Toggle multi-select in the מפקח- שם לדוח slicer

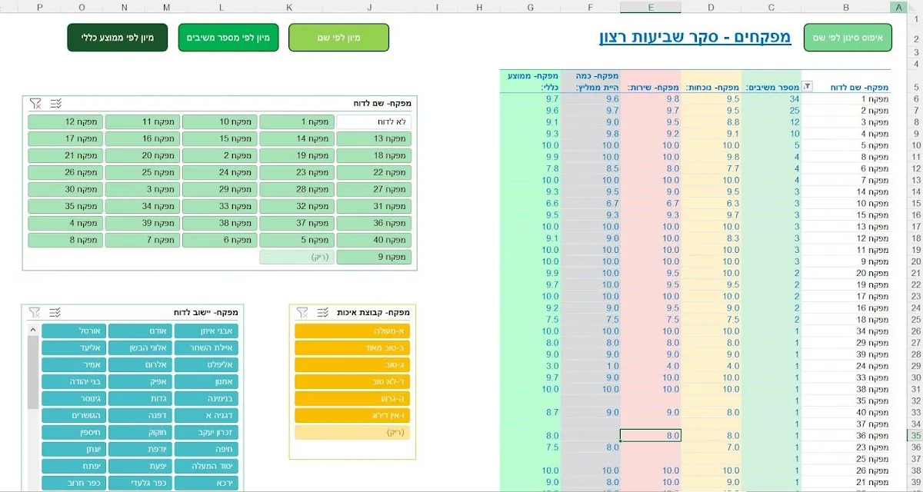(55, 103)
